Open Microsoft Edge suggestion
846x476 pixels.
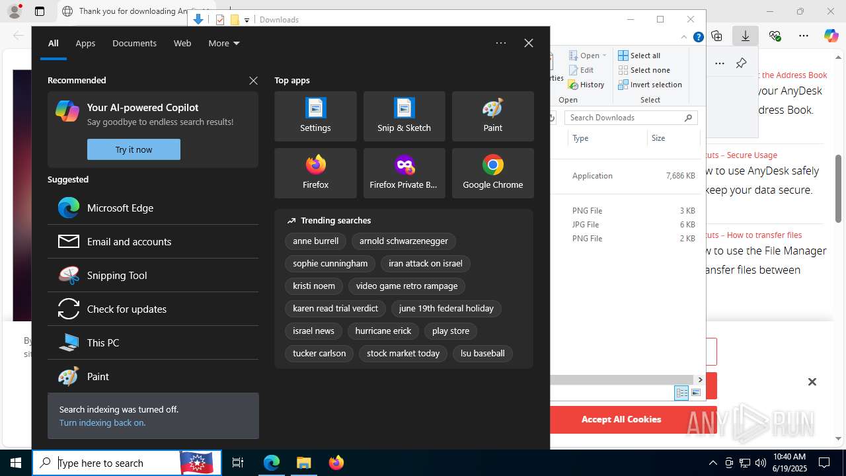[153, 208]
